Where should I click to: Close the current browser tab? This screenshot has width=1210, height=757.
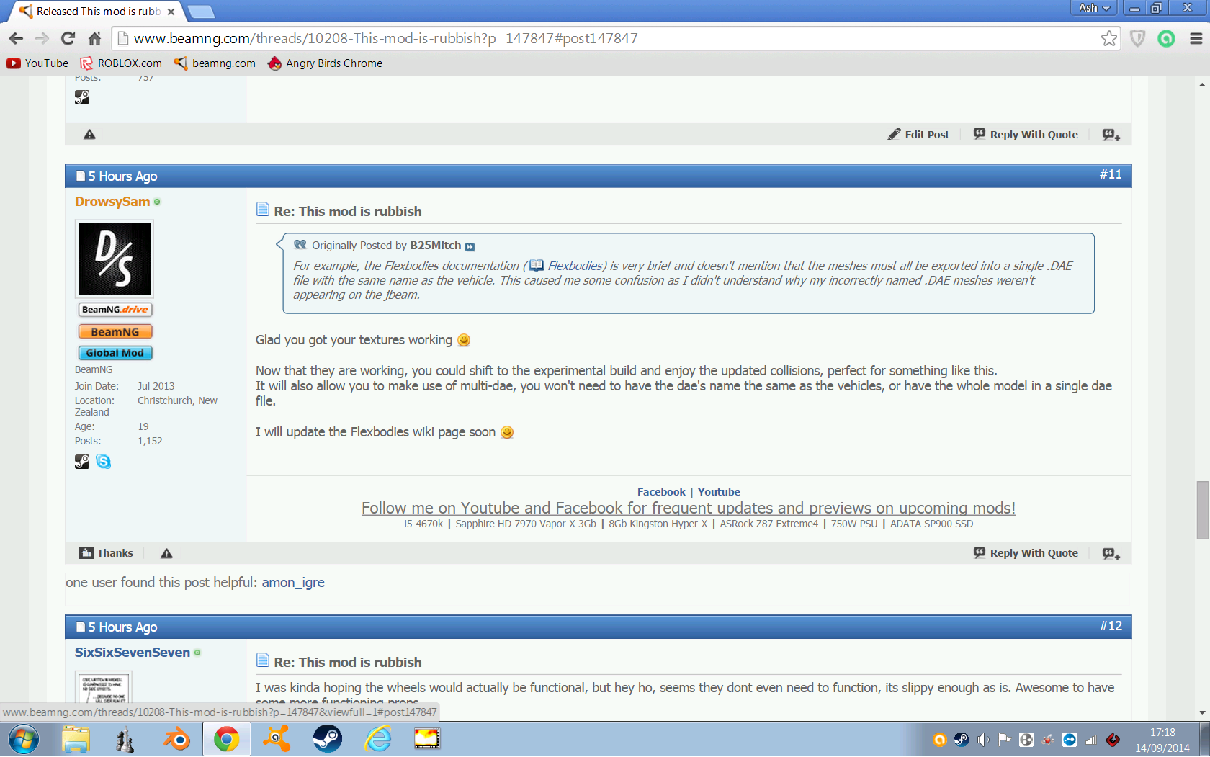tap(171, 12)
